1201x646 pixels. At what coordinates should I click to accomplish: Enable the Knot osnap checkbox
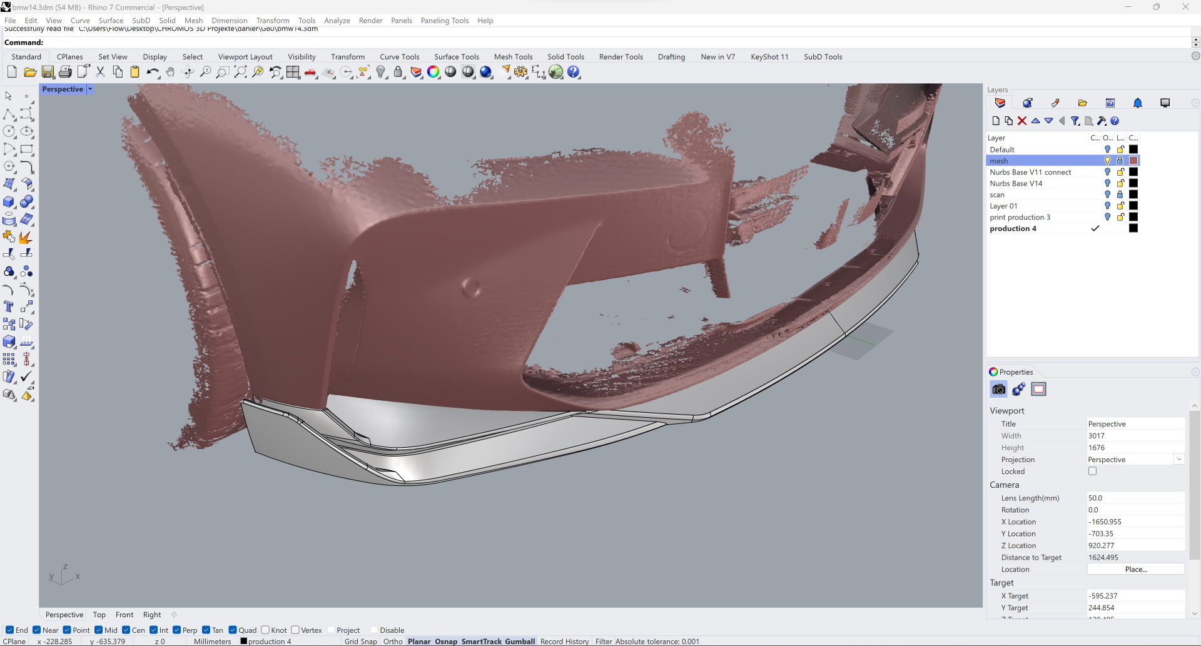pos(265,630)
